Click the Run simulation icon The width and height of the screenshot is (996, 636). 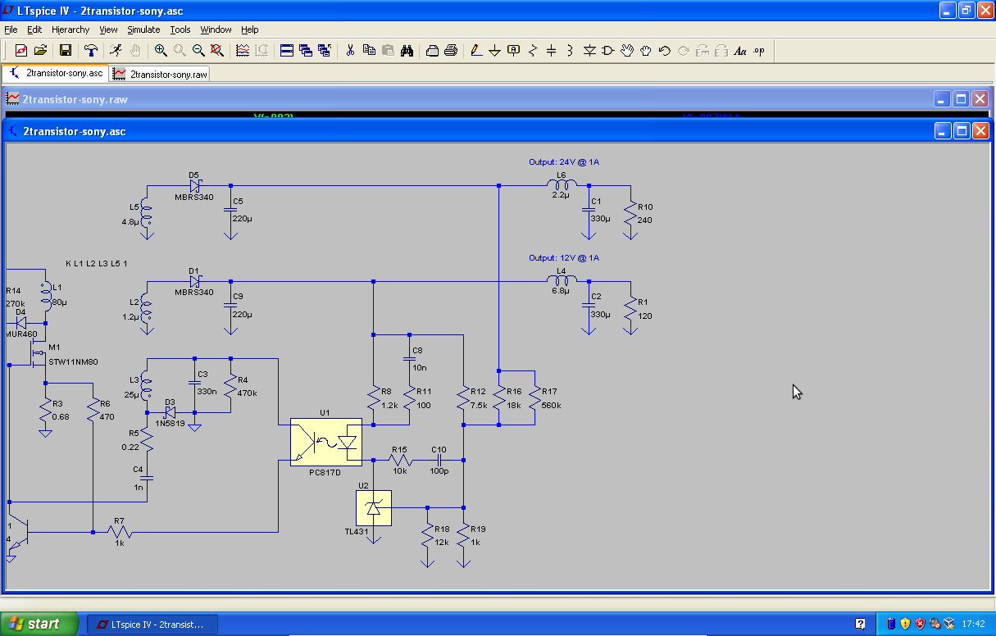[116, 51]
